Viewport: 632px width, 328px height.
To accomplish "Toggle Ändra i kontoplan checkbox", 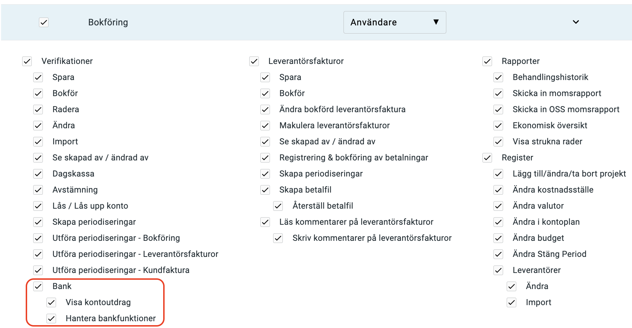I will (498, 222).
